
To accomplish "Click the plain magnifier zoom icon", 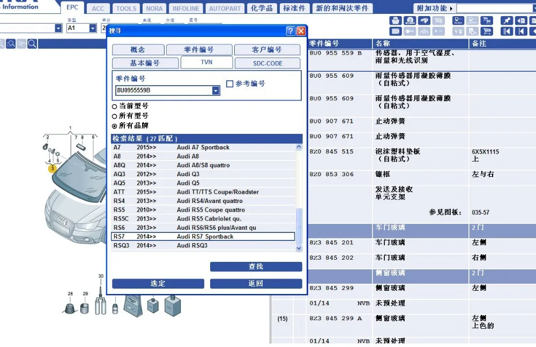I will click(32, 44).
